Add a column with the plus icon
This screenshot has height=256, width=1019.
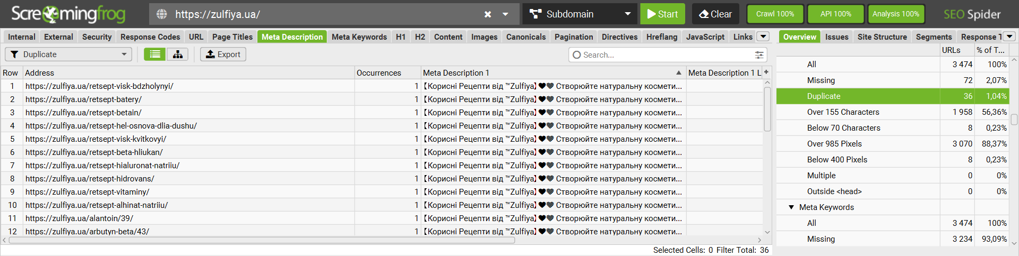pos(766,72)
